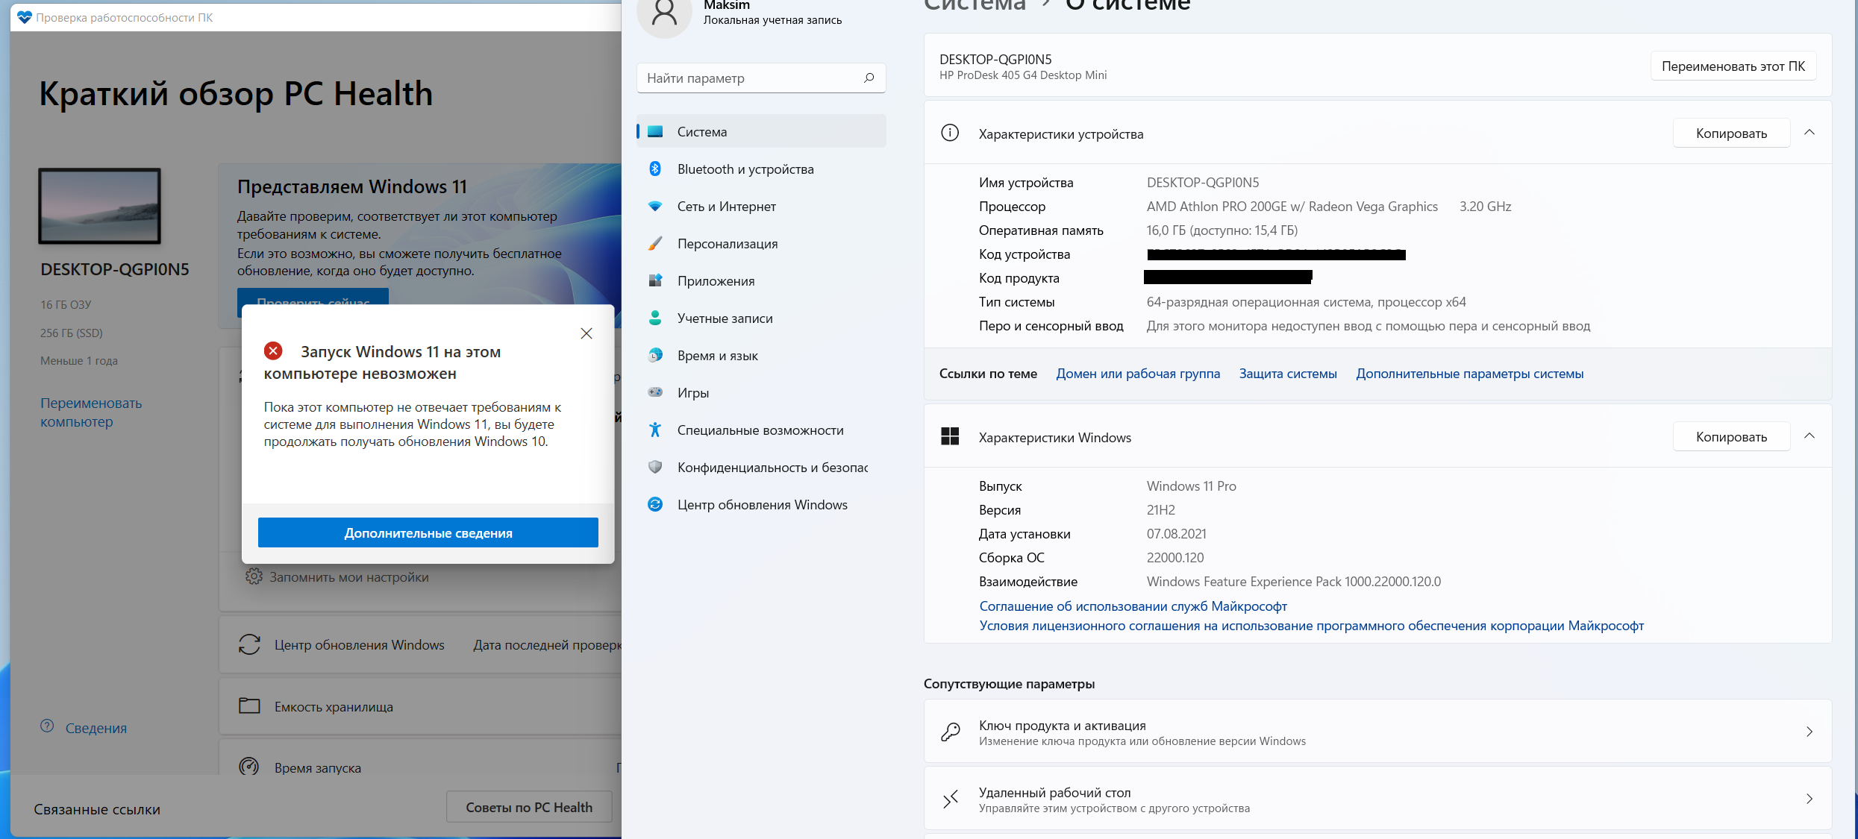The image size is (1858, 839).
Task: Open Персонализация settings
Action: [x=761, y=243]
